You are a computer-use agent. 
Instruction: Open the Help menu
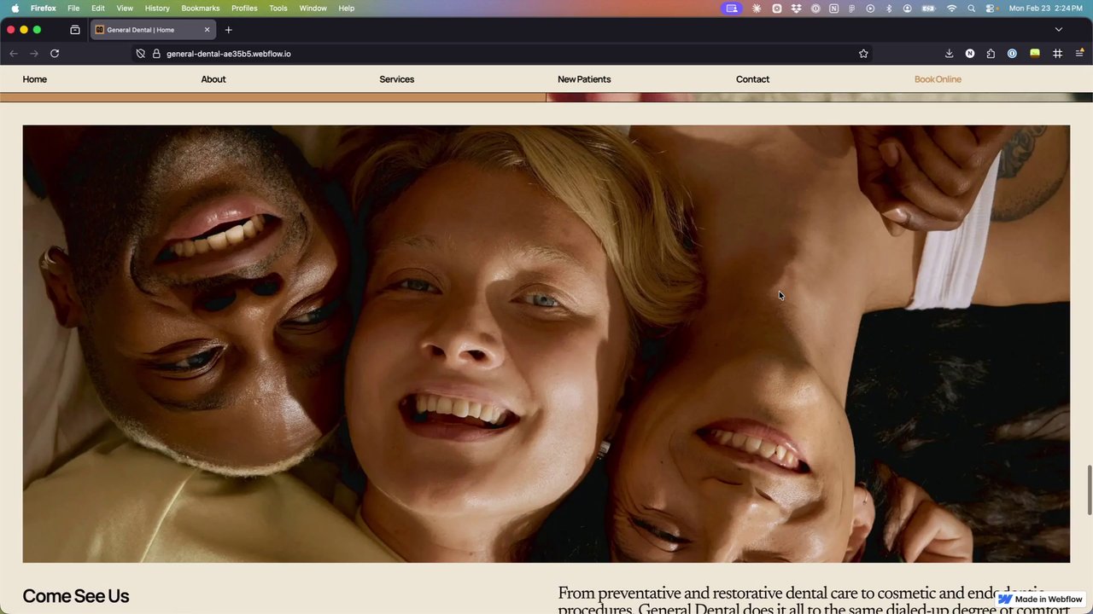(347, 8)
